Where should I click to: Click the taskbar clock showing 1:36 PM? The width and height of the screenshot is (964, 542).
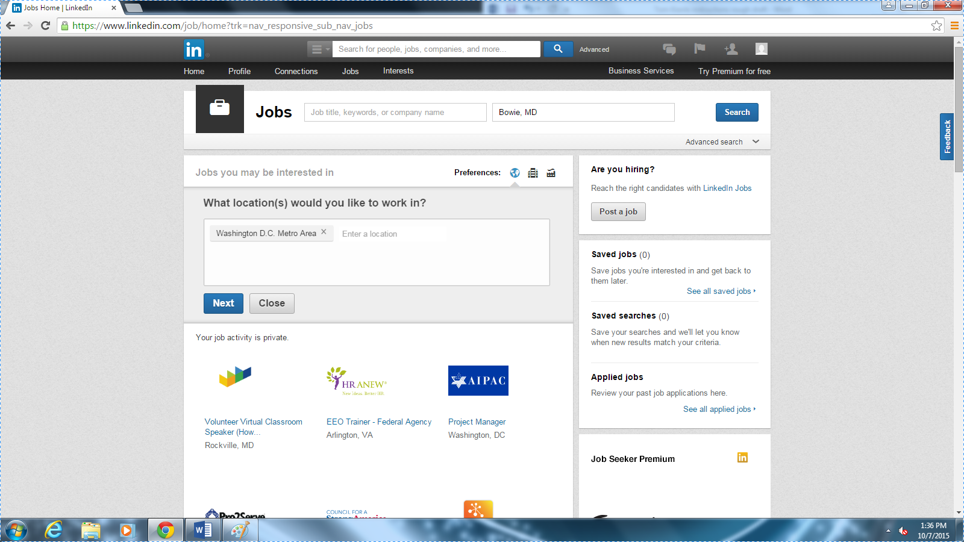(933, 531)
